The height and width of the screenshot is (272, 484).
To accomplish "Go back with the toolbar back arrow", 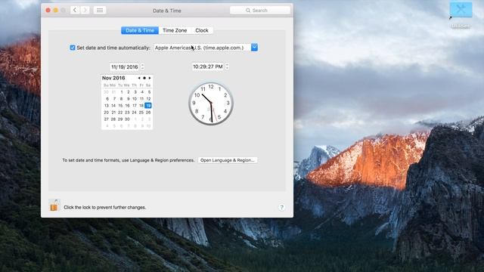I will (75, 10).
